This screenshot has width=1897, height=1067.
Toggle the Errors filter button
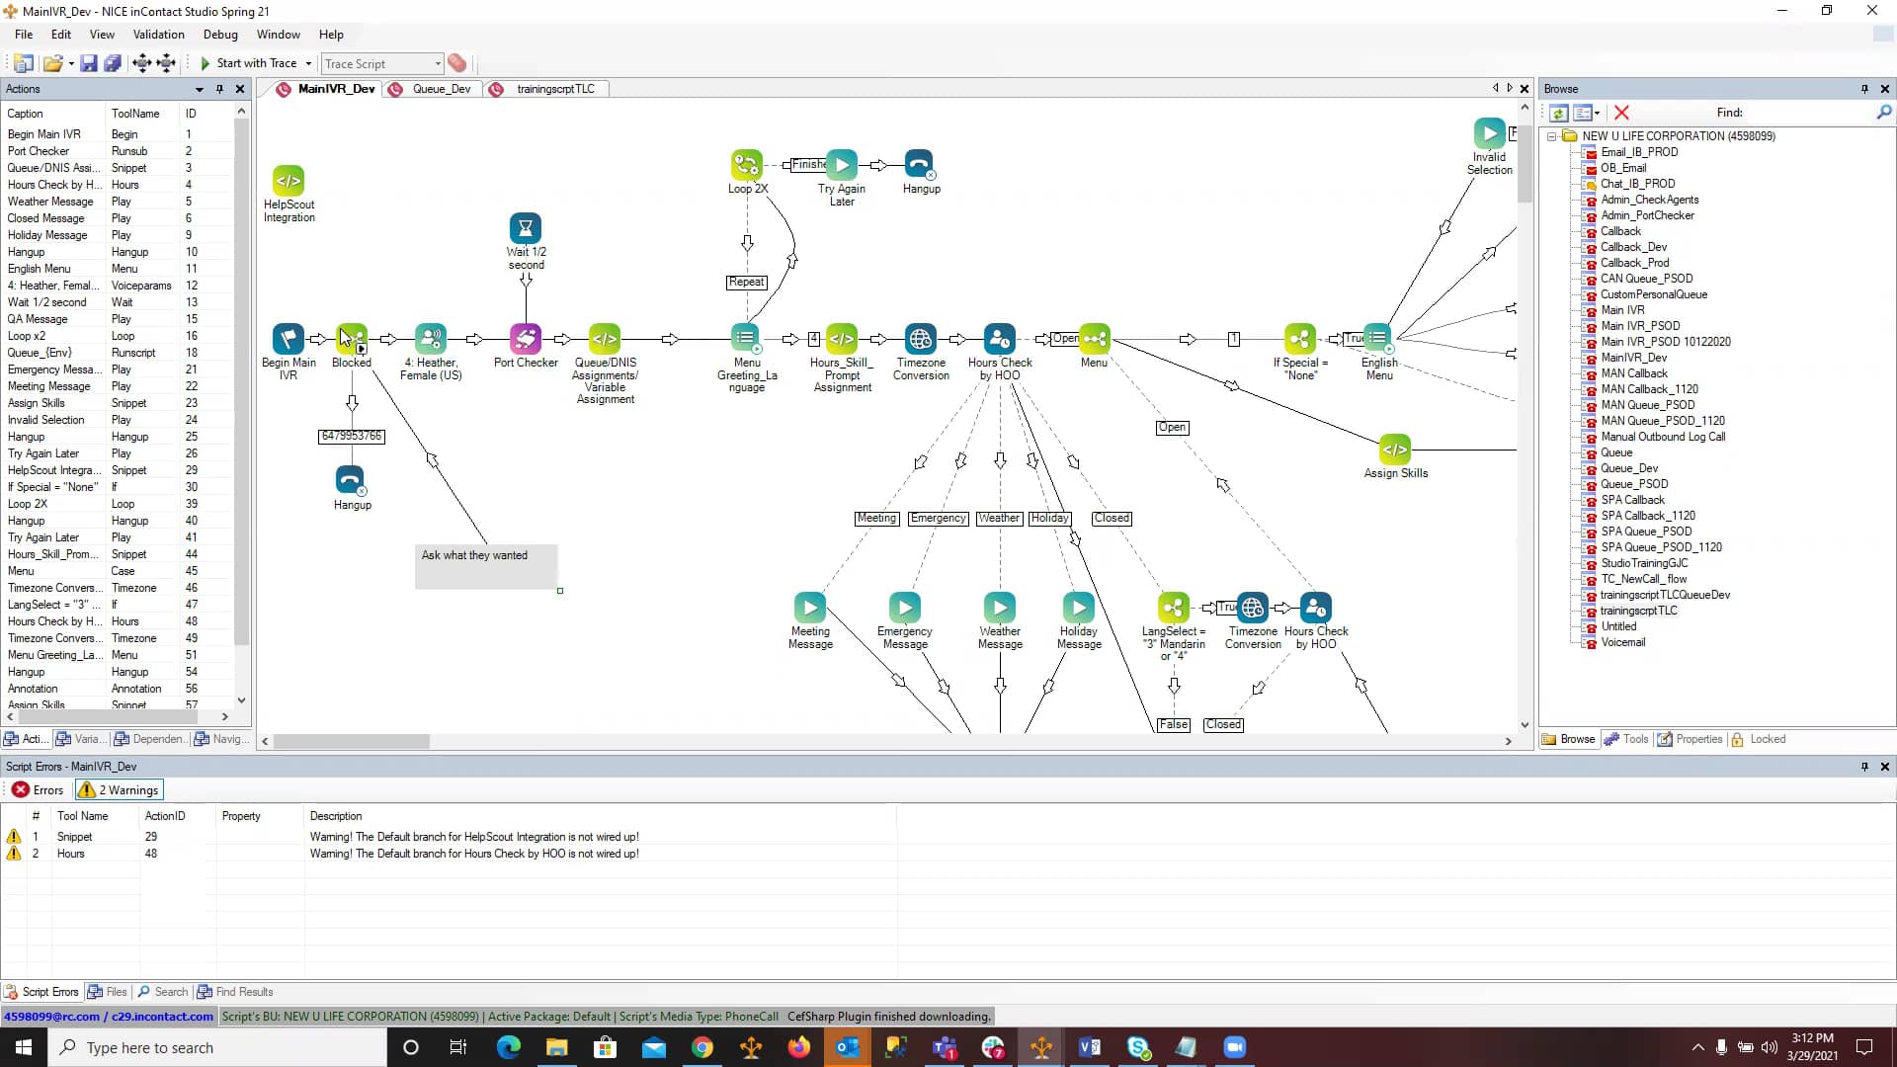pyautogui.click(x=38, y=790)
